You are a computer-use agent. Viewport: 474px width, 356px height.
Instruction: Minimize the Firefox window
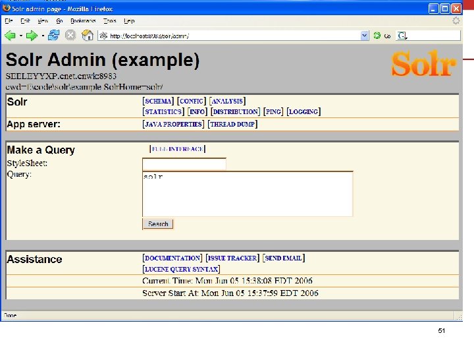433,9
